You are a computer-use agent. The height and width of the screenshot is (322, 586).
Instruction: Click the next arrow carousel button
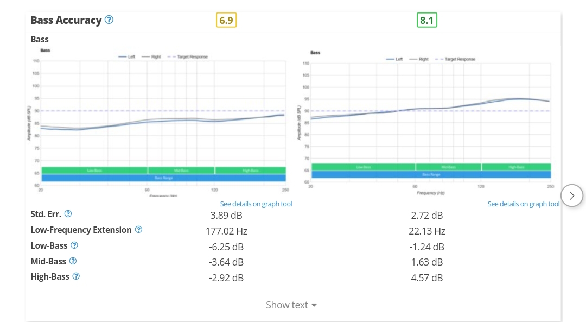[571, 195]
